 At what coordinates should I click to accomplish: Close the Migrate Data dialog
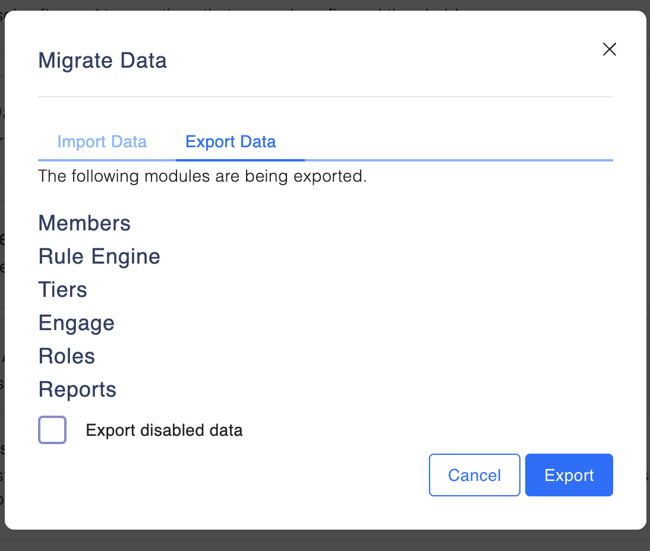pos(609,49)
